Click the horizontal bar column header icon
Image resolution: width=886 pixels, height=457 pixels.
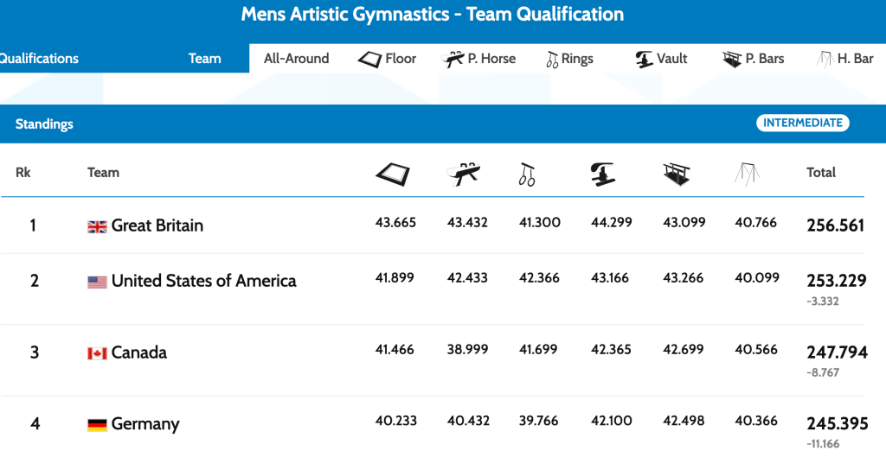coord(747,174)
